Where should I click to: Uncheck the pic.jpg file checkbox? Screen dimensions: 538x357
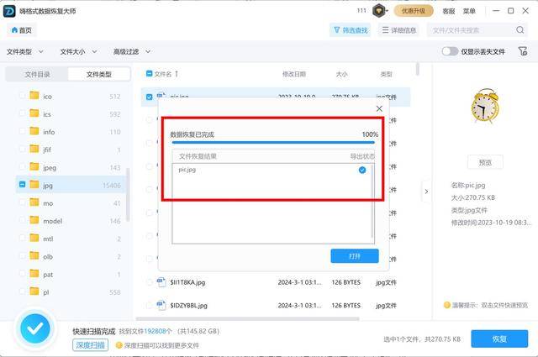pyautogui.click(x=150, y=97)
